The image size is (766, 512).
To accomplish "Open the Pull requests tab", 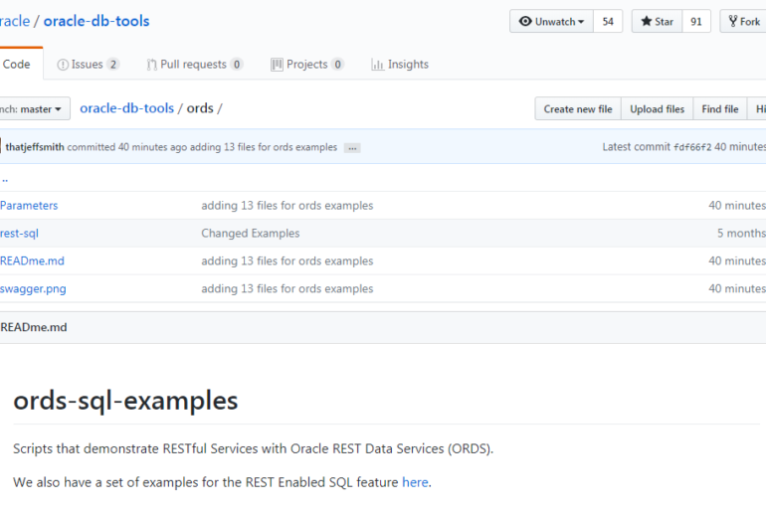I will click(194, 65).
